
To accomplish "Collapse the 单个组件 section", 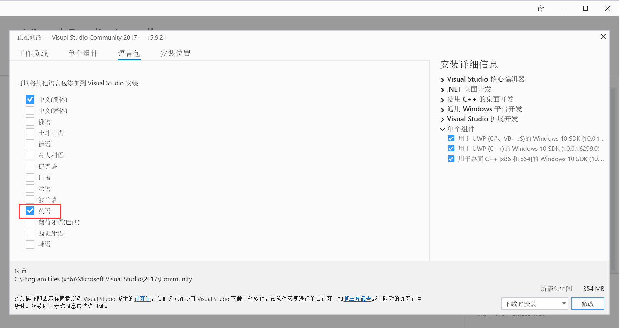I will click(x=442, y=129).
